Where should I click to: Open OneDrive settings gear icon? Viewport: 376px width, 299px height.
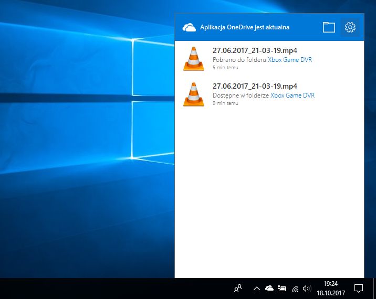pos(350,27)
